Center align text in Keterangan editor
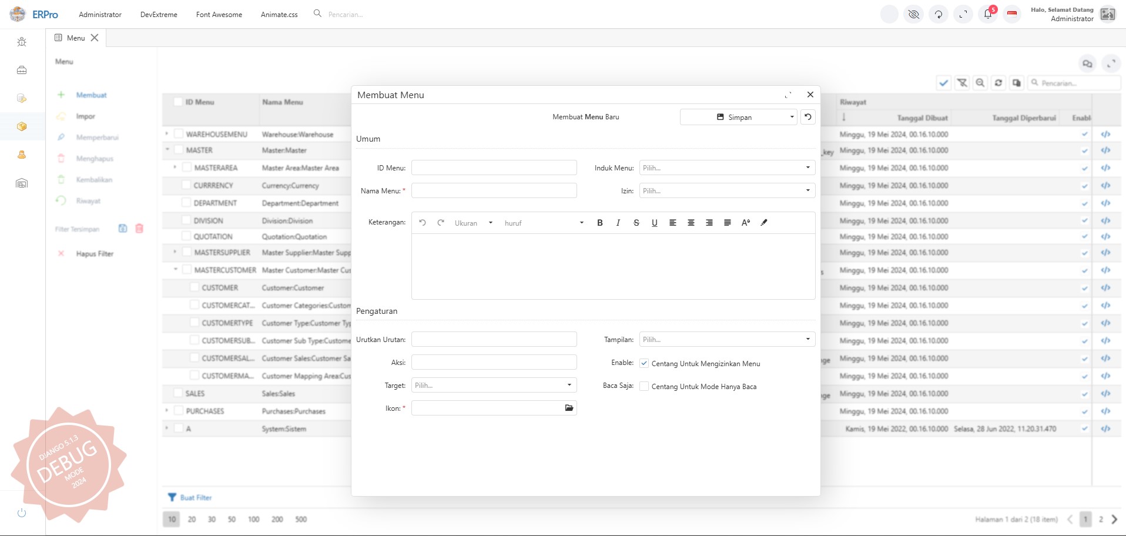The image size is (1126, 536). 691,223
